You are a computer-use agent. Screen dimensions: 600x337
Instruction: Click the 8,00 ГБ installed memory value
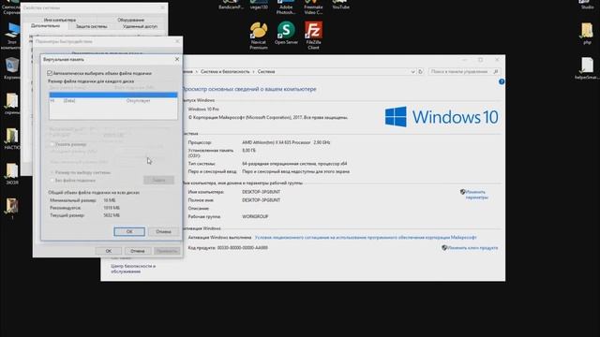coord(248,151)
